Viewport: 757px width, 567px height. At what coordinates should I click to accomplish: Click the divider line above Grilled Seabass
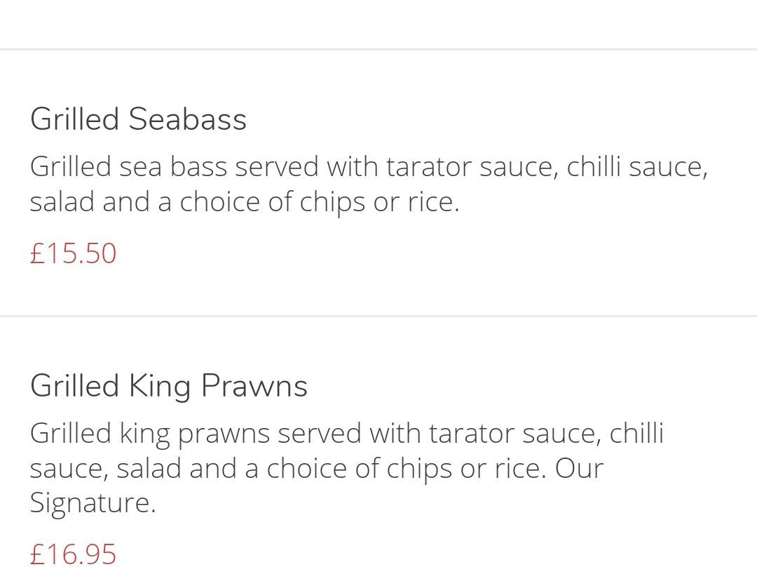tap(378, 49)
